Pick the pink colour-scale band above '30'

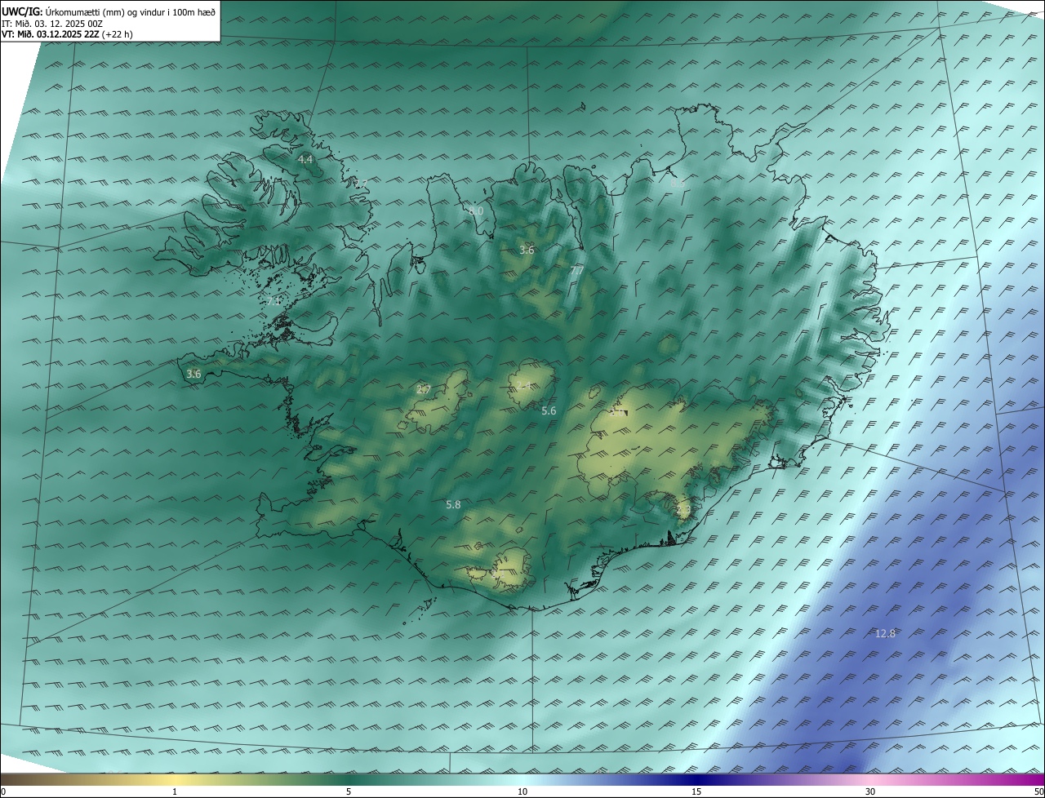tap(870, 779)
